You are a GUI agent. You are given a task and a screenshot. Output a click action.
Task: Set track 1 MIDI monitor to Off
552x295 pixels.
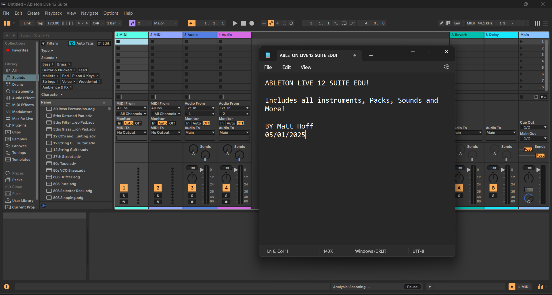(138, 123)
